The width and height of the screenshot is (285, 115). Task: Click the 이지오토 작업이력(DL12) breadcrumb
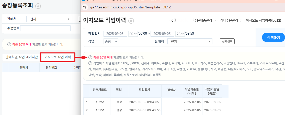point(263,20)
